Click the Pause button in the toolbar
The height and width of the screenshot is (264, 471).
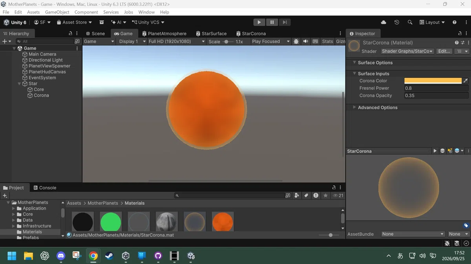[x=272, y=22]
